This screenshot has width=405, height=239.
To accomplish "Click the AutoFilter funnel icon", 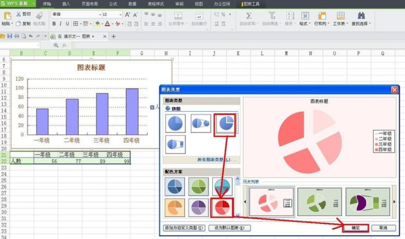I will [272, 16].
